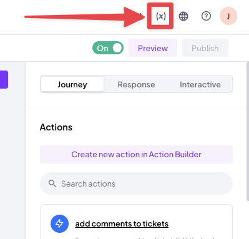
Task: Open the help question mark icon
Action: pos(206,16)
